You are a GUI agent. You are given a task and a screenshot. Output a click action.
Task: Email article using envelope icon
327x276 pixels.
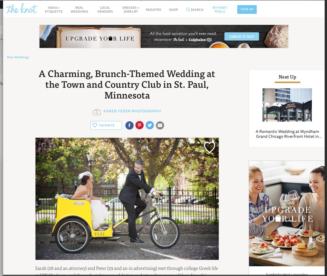[x=160, y=125]
